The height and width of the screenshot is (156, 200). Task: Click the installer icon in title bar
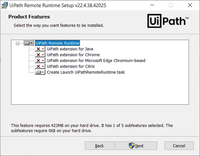coord(5,5)
